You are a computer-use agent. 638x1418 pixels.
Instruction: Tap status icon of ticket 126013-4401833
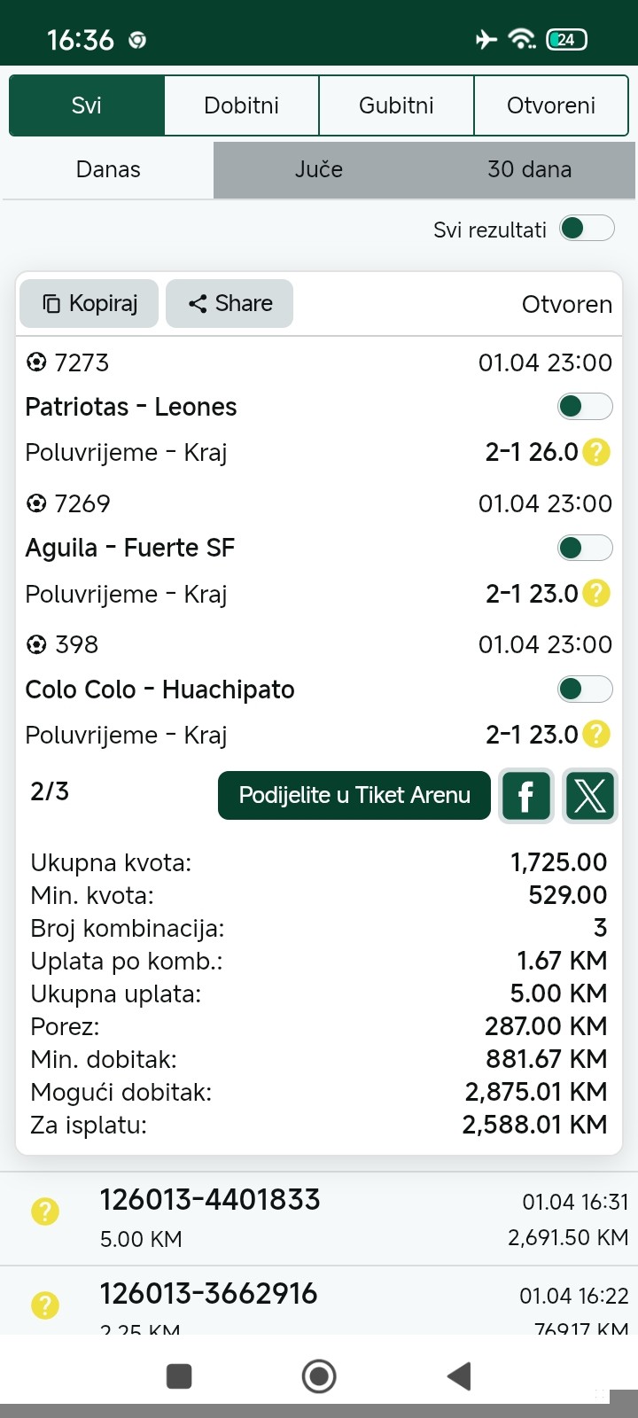coord(45,1212)
